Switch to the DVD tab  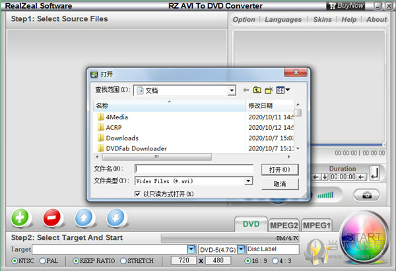[x=251, y=224]
